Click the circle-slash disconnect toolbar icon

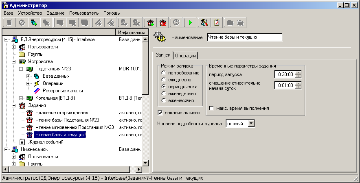click(22, 23)
